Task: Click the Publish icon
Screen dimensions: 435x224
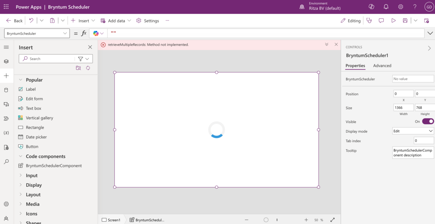Action: 427,21
